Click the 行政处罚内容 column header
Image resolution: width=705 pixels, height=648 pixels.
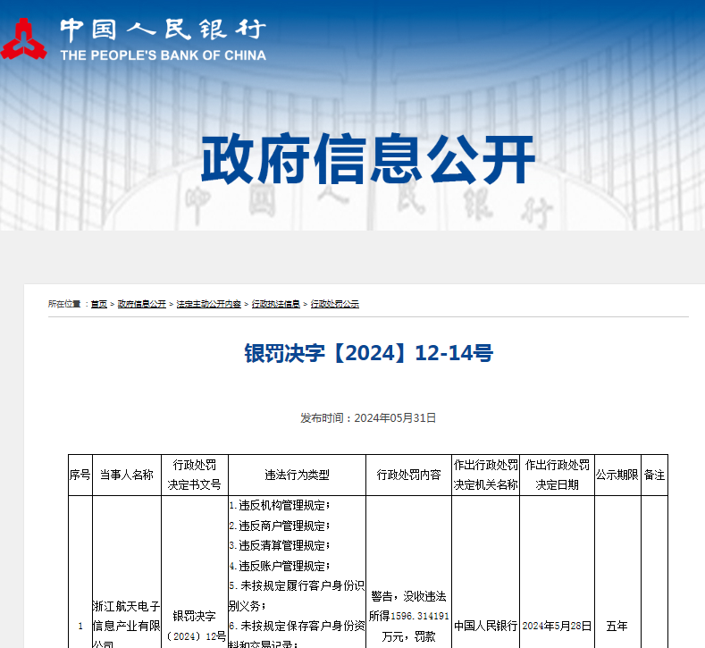pos(408,475)
